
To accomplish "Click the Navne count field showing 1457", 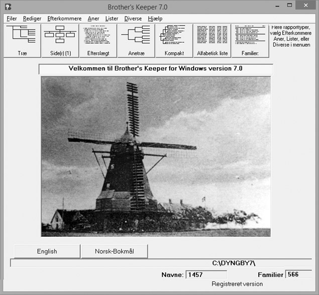I will pyautogui.click(x=206, y=275).
